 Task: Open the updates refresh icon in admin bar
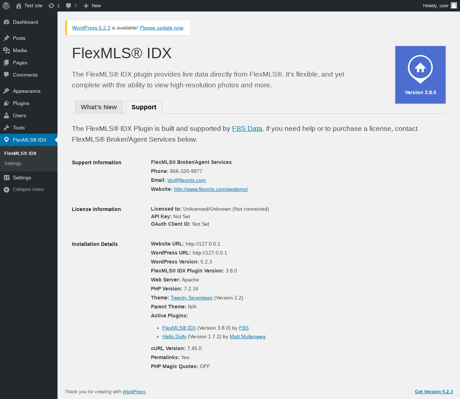tap(51, 6)
